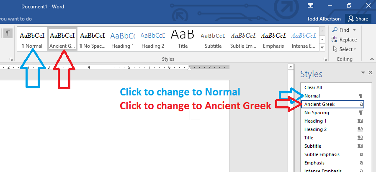Choose Heading 1 in styles gallery
Viewport: 376px width, 172px height.
123,39
